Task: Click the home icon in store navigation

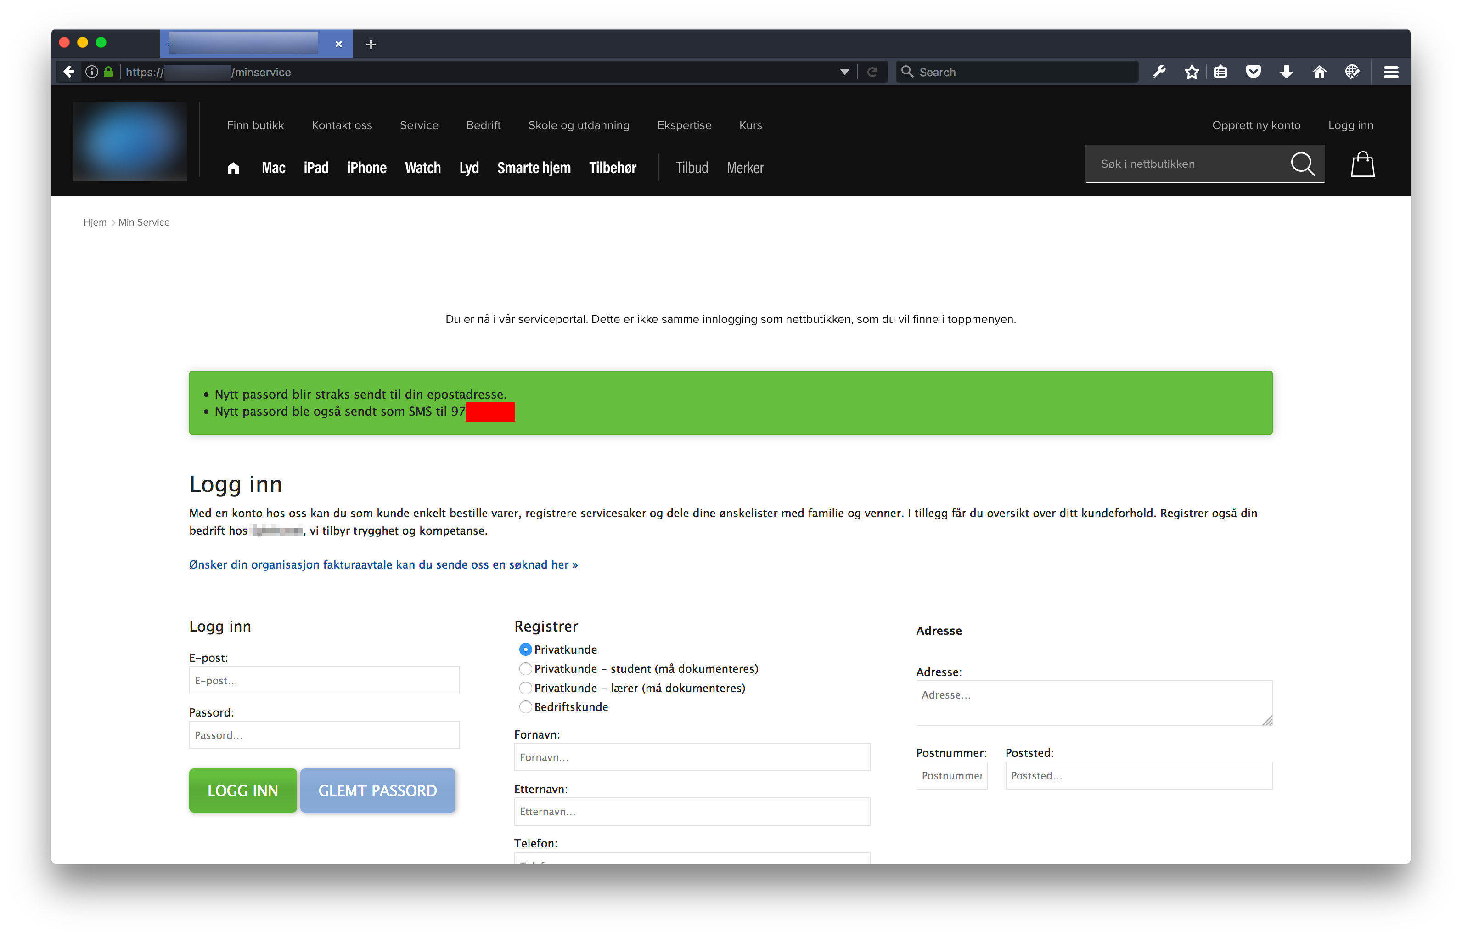Action: (x=233, y=169)
